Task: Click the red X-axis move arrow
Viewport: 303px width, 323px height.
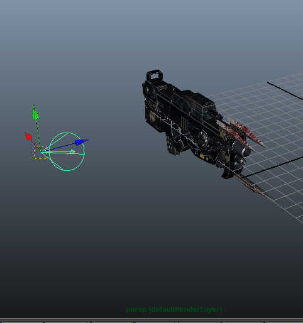Action: pyautogui.click(x=28, y=136)
